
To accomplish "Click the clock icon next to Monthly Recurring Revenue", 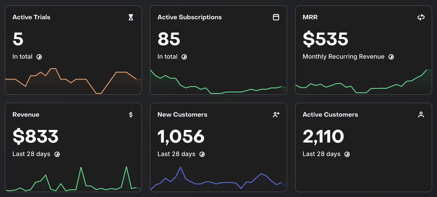I will (x=391, y=57).
